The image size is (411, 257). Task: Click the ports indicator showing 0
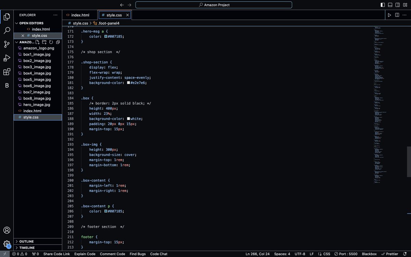[35, 254]
